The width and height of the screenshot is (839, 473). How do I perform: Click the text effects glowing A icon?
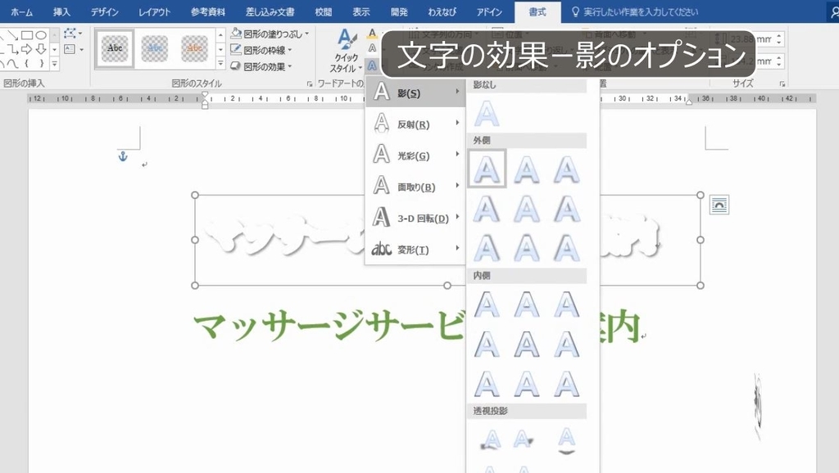[373, 66]
